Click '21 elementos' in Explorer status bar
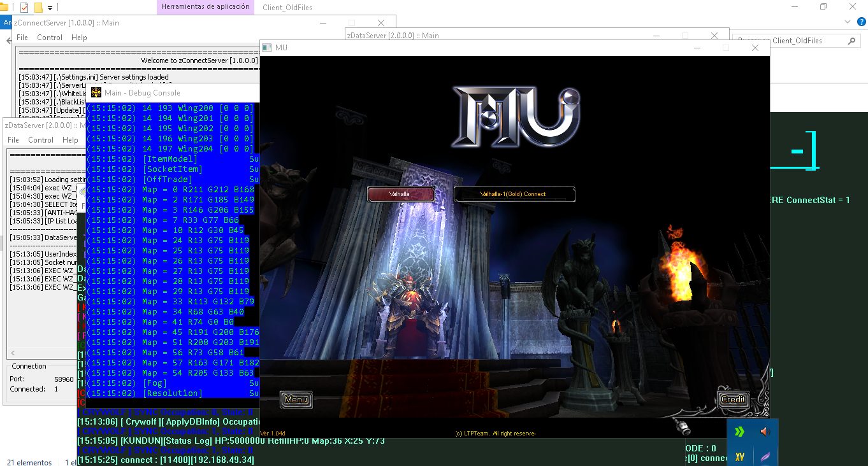Viewport: 868px width, 466px height. pyautogui.click(x=29, y=462)
